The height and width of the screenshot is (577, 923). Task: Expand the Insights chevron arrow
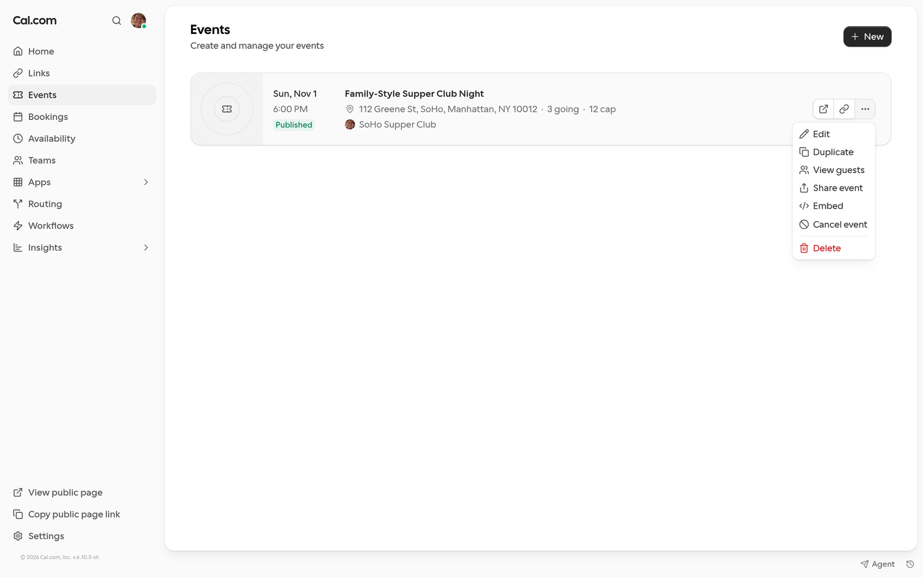coord(146,247)
